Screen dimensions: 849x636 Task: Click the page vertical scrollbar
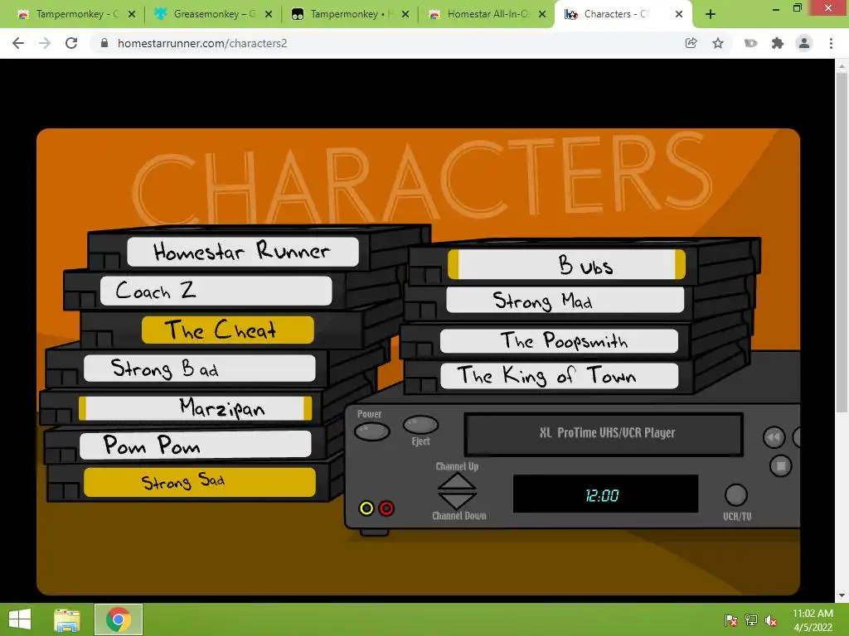coord(842,243)
